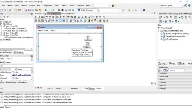This screenshot has width=192, height=108.
Task: Expand the System palette category
Action: click(x=159, y=82)
